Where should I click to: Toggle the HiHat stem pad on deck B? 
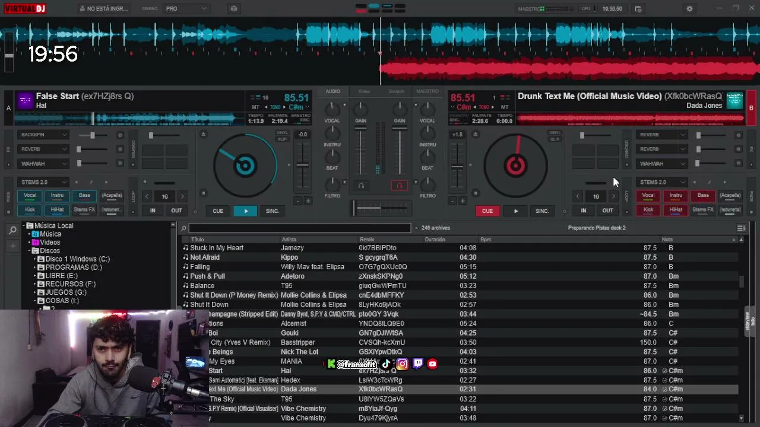point(676,209)
